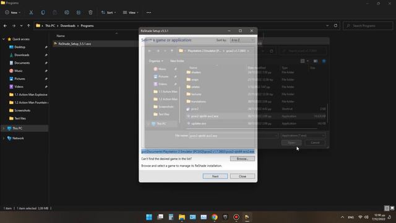This screenshot has width=396, height=223.
Task: Click the Next button in ReShade Setup
Action: (x=215, y=176)
